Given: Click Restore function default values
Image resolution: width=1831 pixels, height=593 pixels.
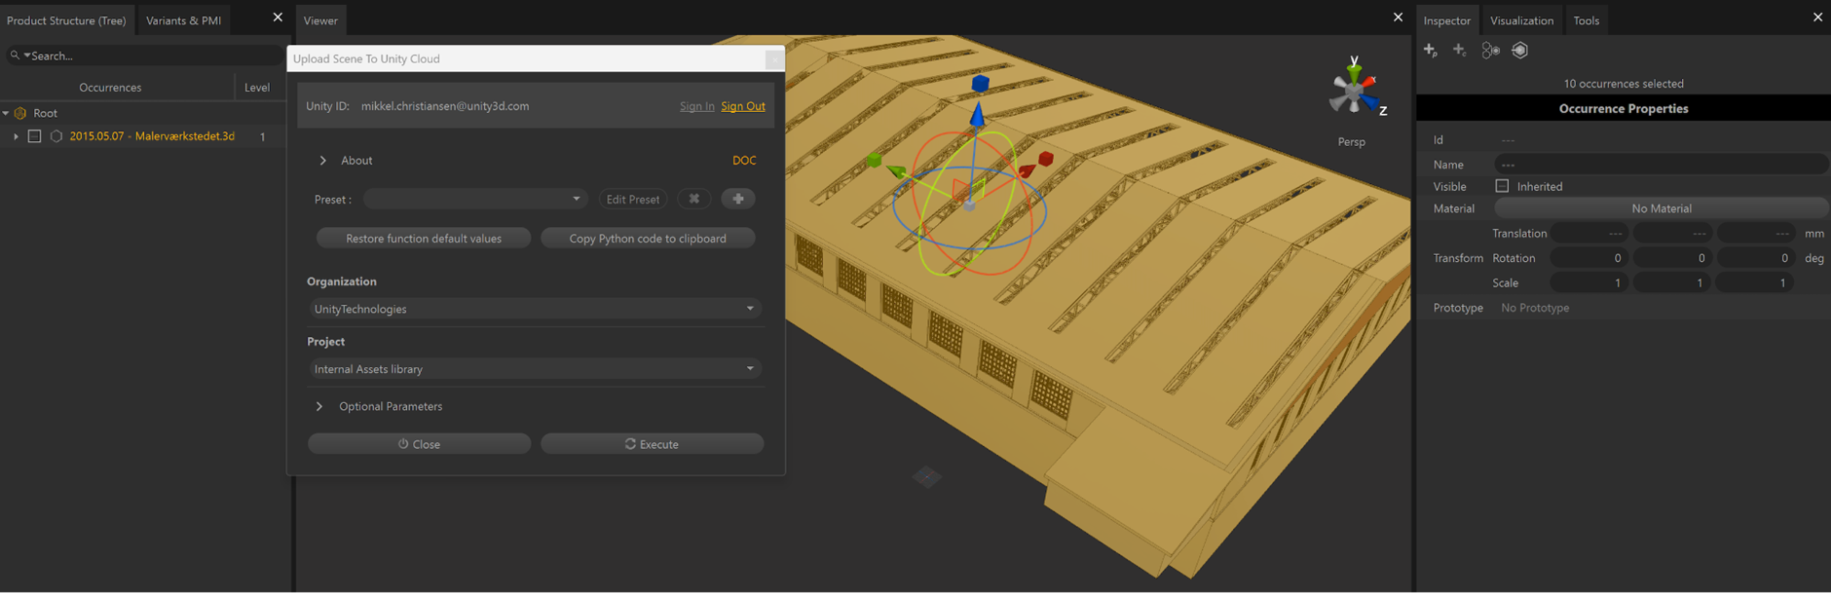Looking at the screenshot, I should 424,238.
